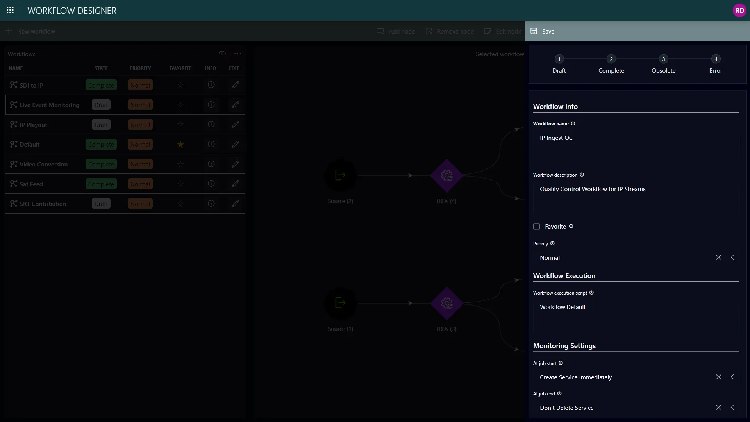Show info for Live Event Monitoring

[x=211, y=105]
